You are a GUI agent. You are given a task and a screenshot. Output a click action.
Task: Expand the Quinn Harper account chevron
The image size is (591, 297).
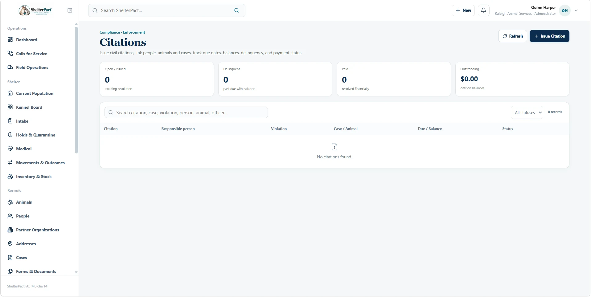tap(576, 10)
